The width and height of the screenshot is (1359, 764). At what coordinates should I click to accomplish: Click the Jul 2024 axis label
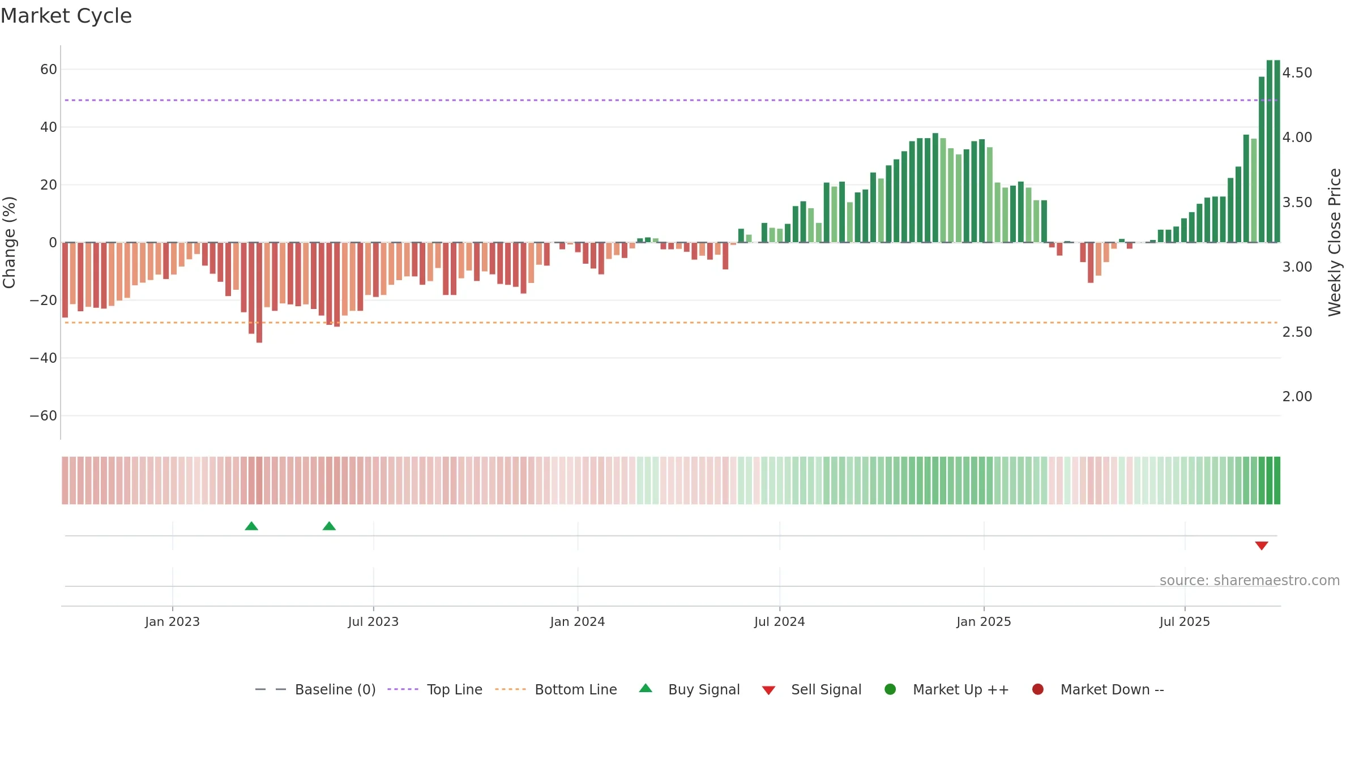[x=779, y=622]
